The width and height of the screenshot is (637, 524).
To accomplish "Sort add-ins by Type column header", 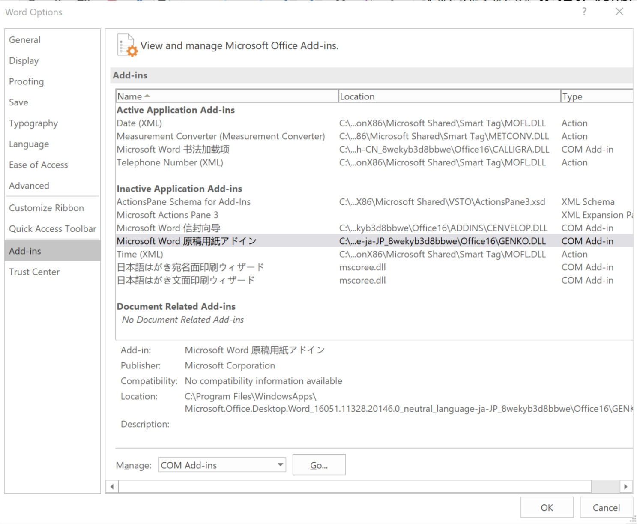I will click(x=597, y=96).
